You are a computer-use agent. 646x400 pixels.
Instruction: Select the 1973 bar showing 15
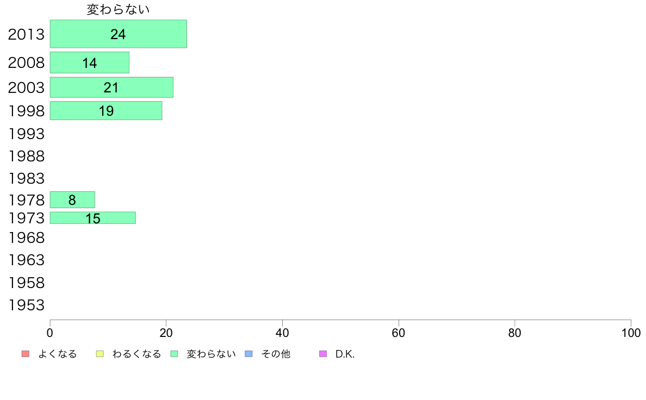(92, 218)
